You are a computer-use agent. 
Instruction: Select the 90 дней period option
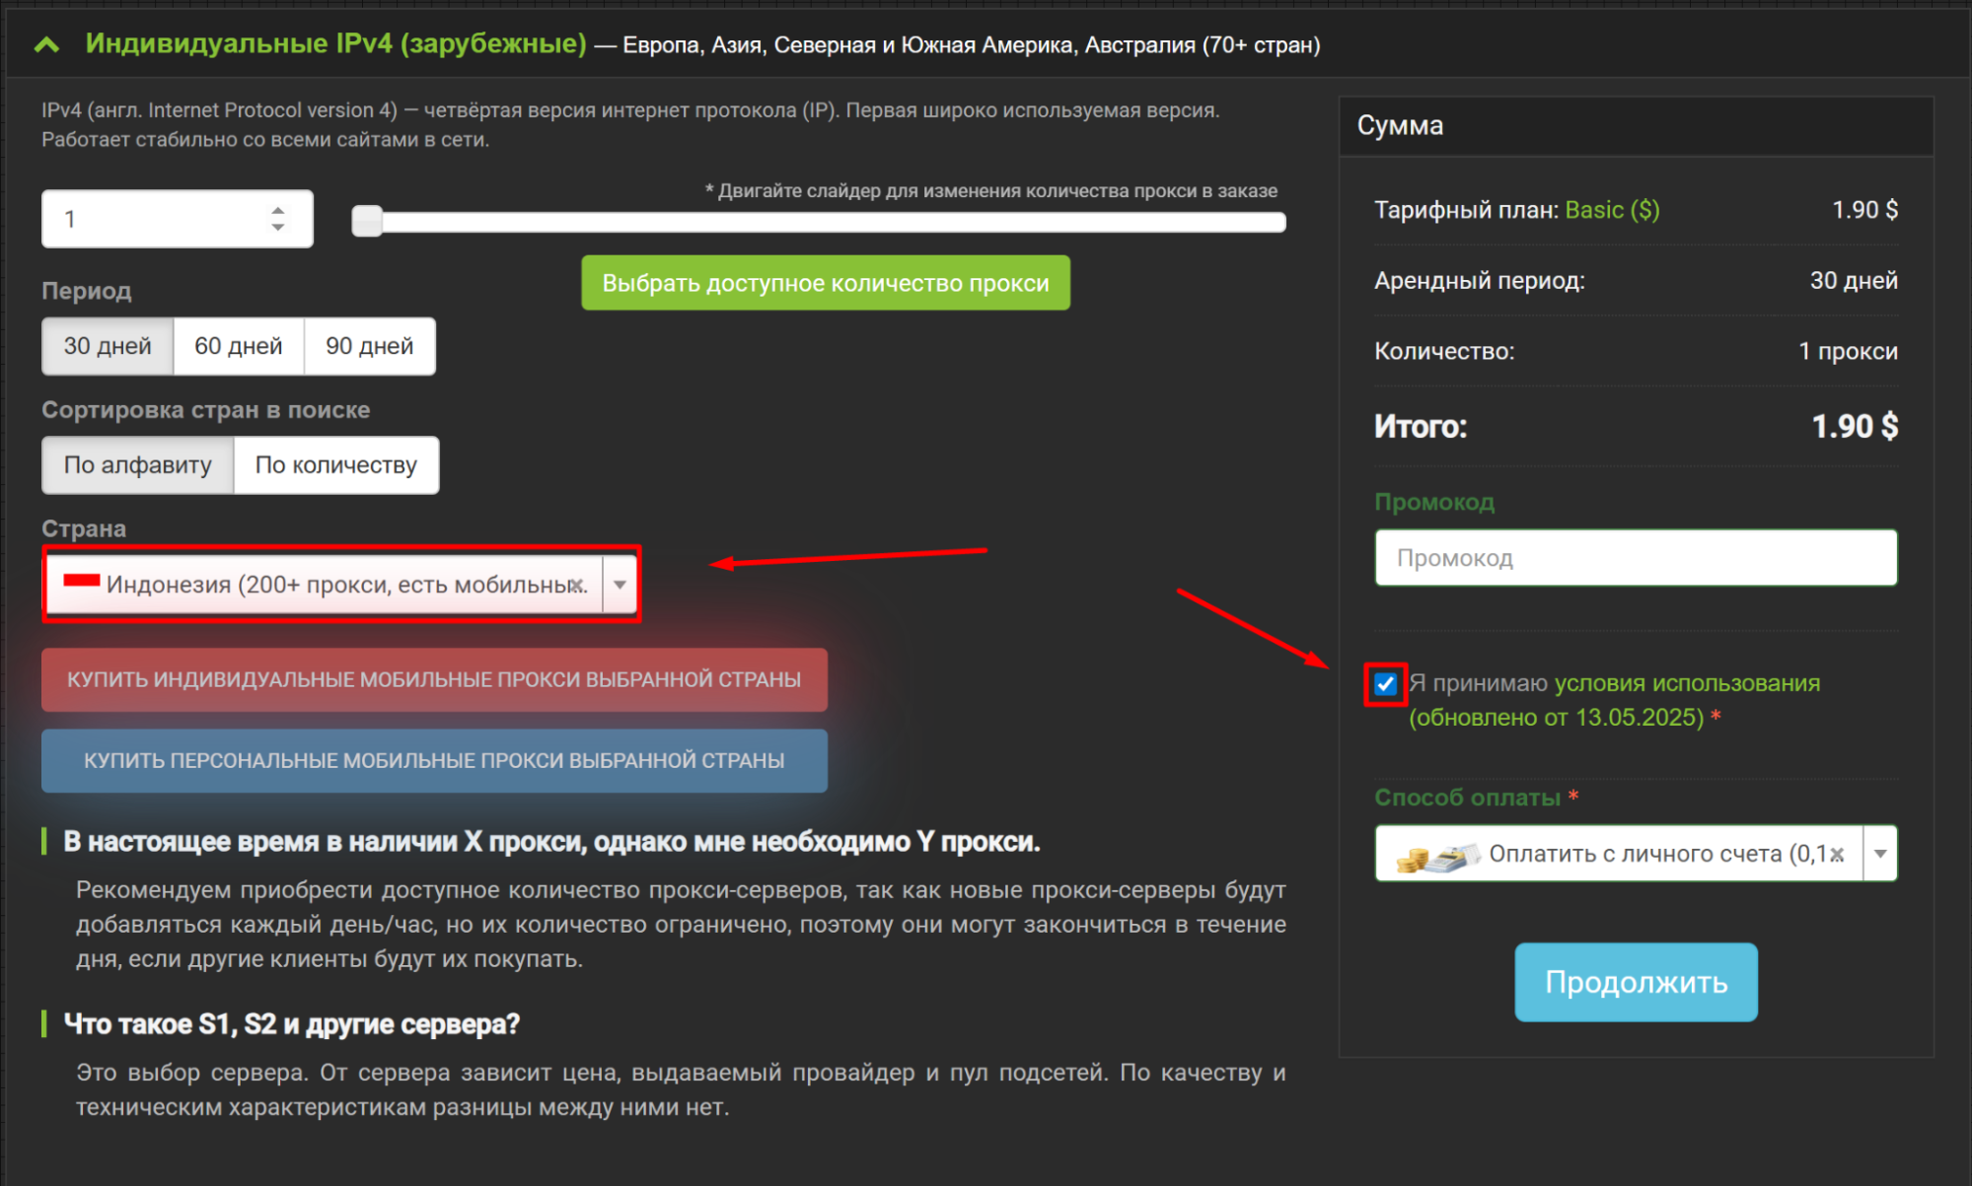coord(369,346)
